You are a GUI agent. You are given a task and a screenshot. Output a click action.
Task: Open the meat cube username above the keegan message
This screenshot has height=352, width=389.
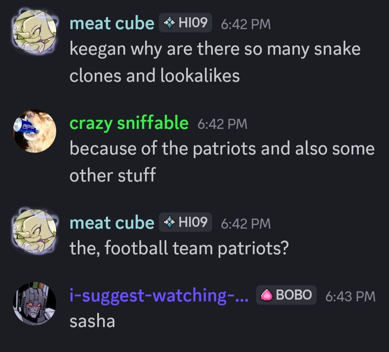coord(112,23)
